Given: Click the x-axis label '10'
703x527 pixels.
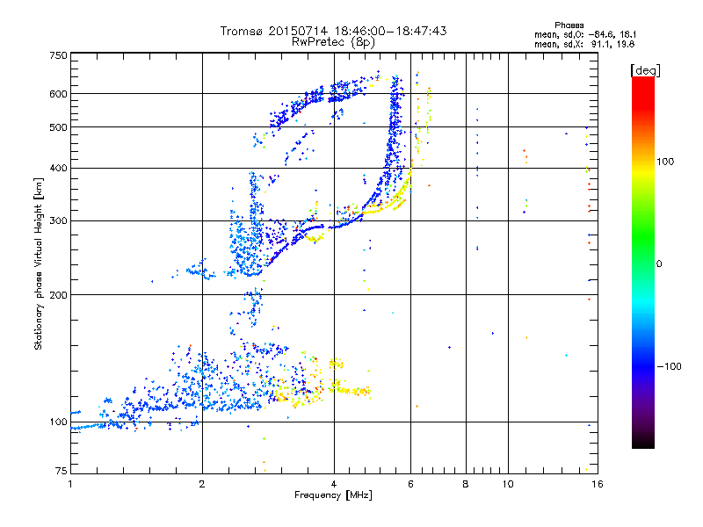Looking at the screenshot, I should [x=508, y=484].
